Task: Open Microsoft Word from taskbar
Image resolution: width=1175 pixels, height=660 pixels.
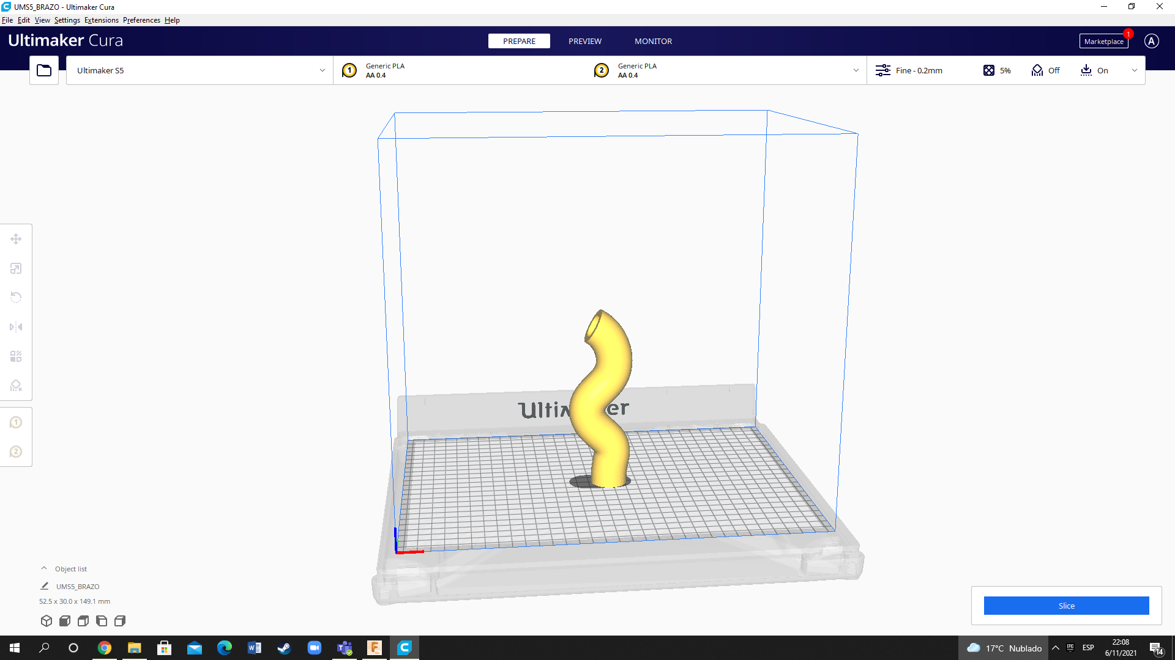Action: [255, 648]
